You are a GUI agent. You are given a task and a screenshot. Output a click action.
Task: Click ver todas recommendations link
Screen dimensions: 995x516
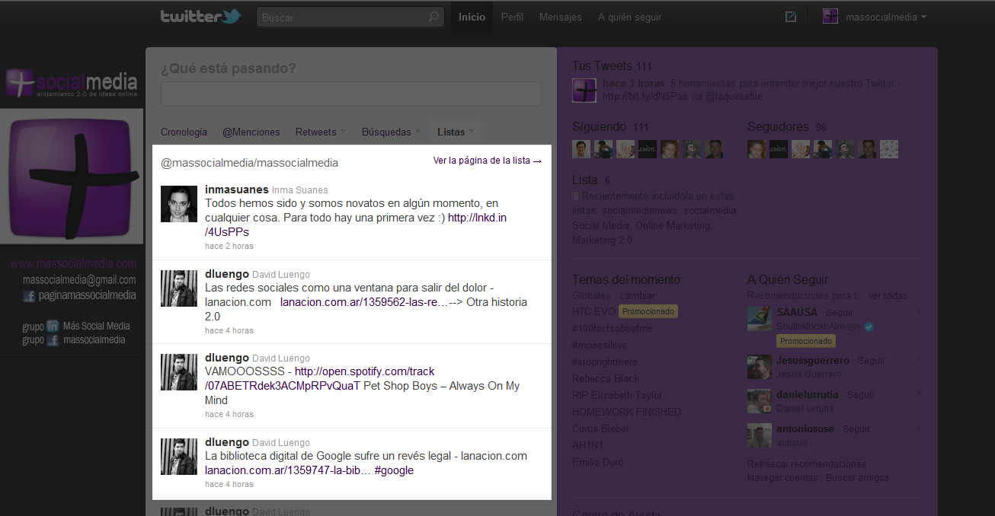click(888, 295)
